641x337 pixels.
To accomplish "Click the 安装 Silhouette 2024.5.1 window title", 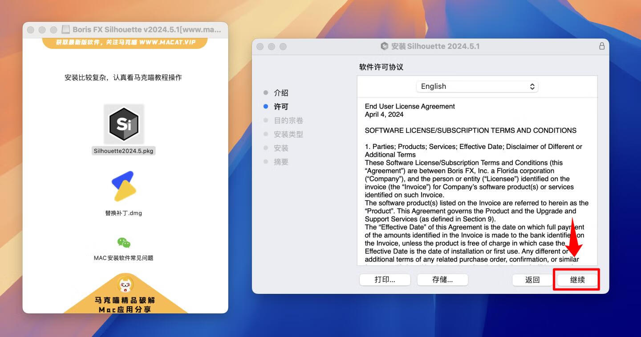I will [435, 46].
